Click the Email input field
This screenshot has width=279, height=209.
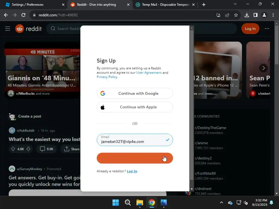(x=135, y=140)
